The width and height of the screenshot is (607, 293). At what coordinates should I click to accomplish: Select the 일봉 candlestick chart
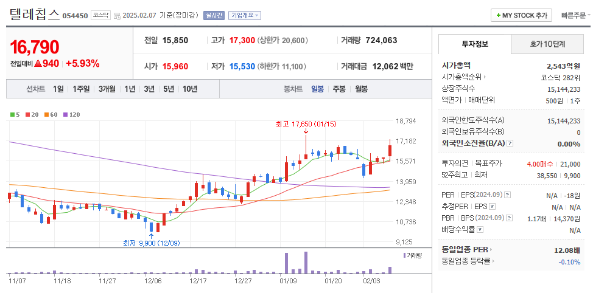[x=317, y=89]
